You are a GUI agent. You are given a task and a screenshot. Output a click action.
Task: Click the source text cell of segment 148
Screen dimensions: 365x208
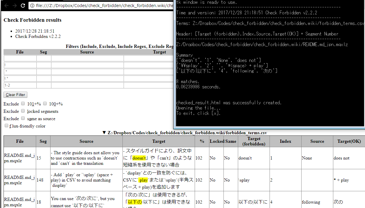86,180
